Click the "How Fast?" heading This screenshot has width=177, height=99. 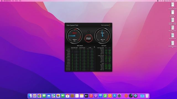104,46
